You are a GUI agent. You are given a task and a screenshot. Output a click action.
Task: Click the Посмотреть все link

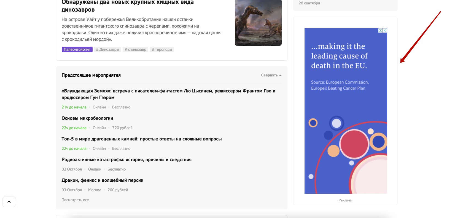coord(75,200)
